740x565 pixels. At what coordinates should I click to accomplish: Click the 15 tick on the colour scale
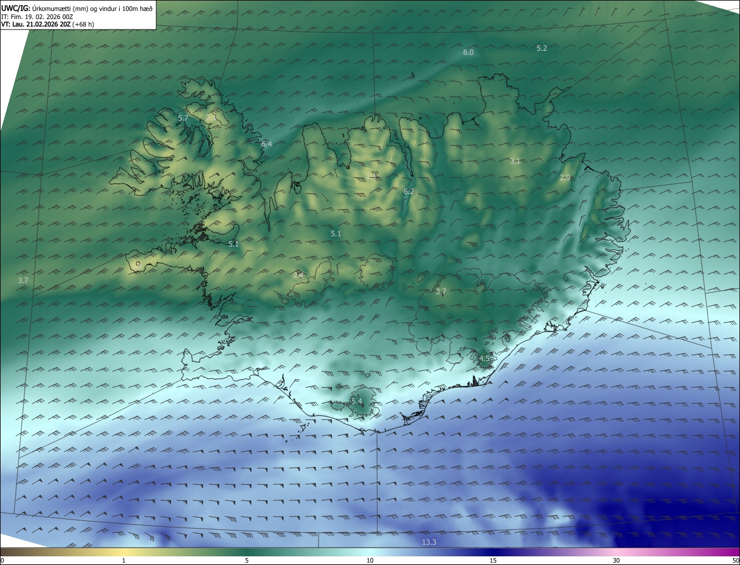click(493, 560)
